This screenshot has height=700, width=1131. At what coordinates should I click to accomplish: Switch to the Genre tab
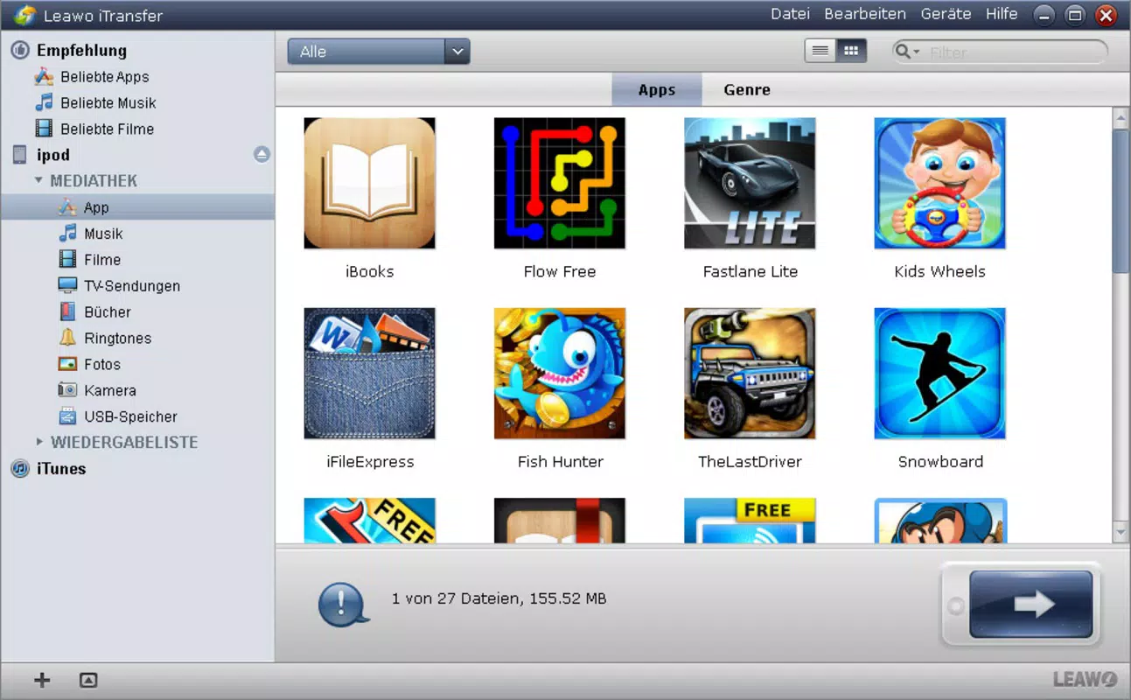[x=747, y=89]
